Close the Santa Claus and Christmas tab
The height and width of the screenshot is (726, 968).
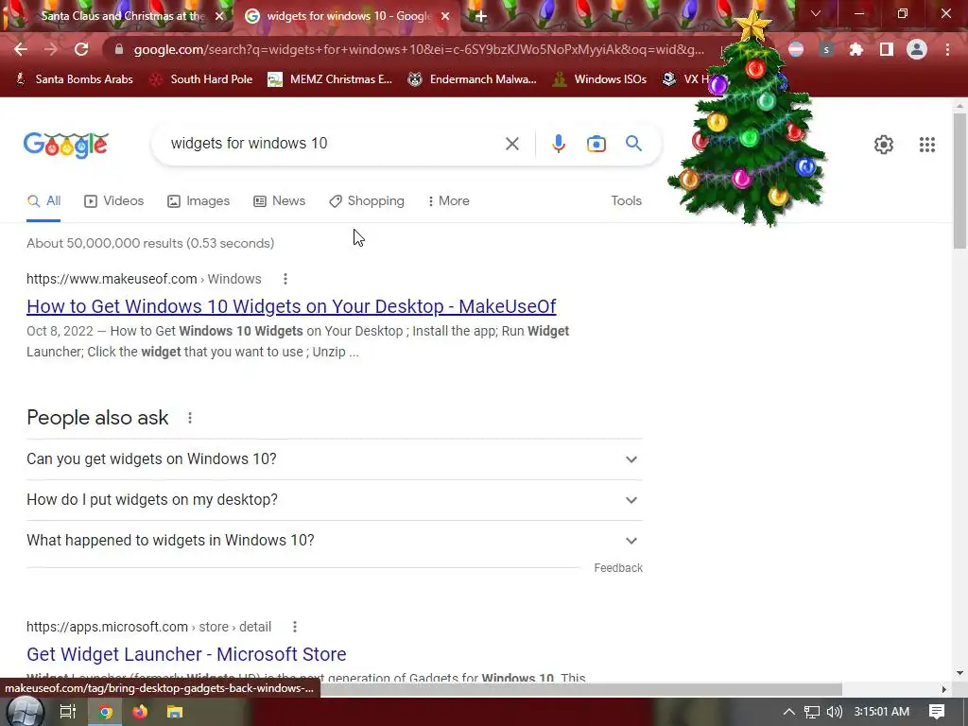(x=219, y=17)
